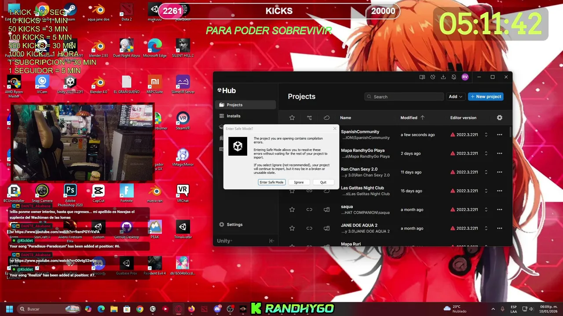Select Blender 4.0 desktop shortcut

pyautogui.click(x=99, y=85)
